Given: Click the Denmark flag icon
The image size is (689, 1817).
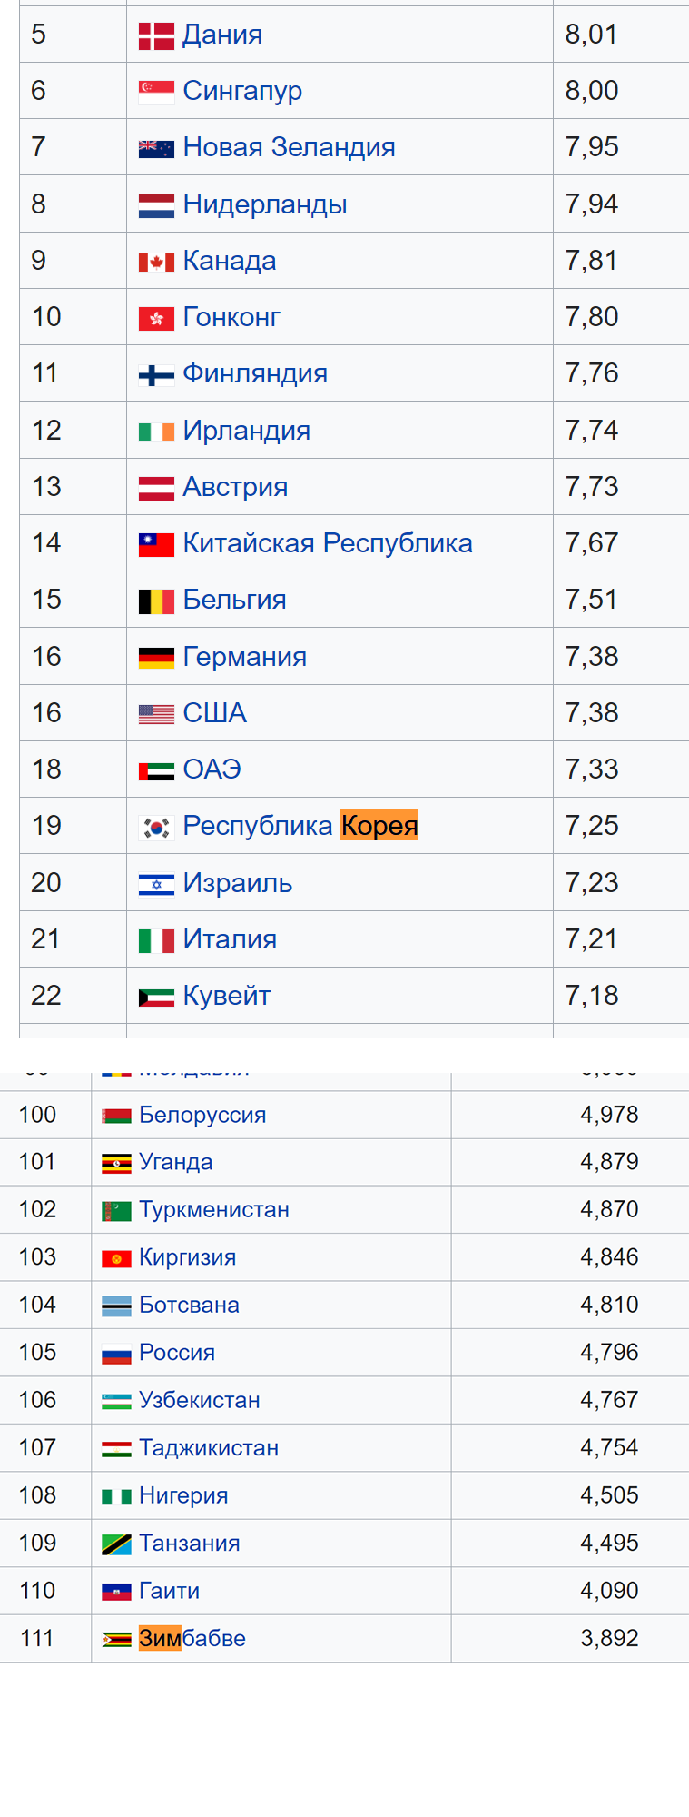Looking at the screenshot, I should point(156,35).
